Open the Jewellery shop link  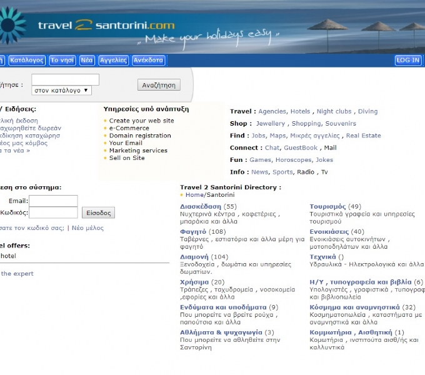tap(271, 124)
